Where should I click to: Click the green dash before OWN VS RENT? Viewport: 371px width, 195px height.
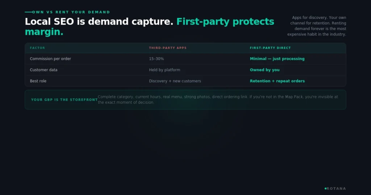[x=28, y=12]
